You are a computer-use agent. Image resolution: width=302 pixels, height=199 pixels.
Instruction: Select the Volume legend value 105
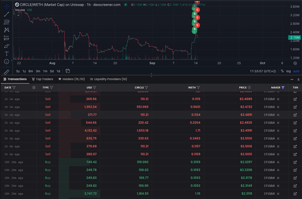pyautogui.click(x=29, y=10)
